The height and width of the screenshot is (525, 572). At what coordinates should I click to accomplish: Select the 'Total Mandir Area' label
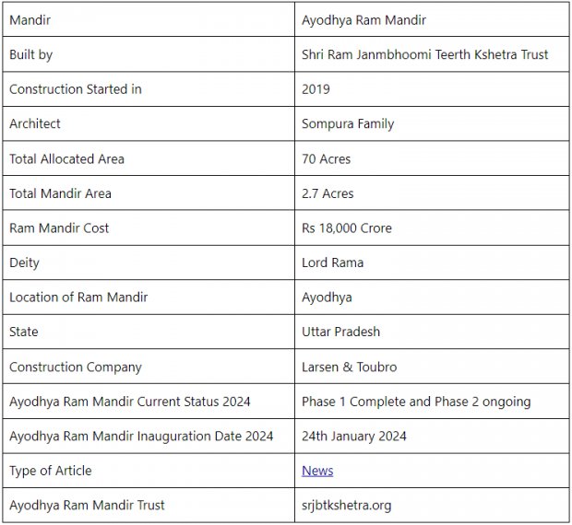[x=60, y=193]
